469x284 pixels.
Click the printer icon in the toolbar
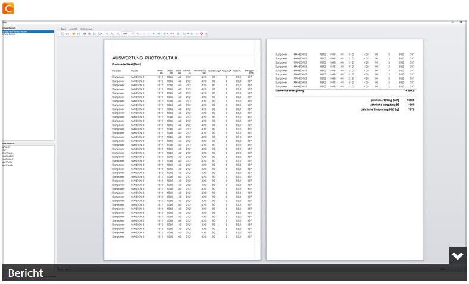tap(85, 34)
